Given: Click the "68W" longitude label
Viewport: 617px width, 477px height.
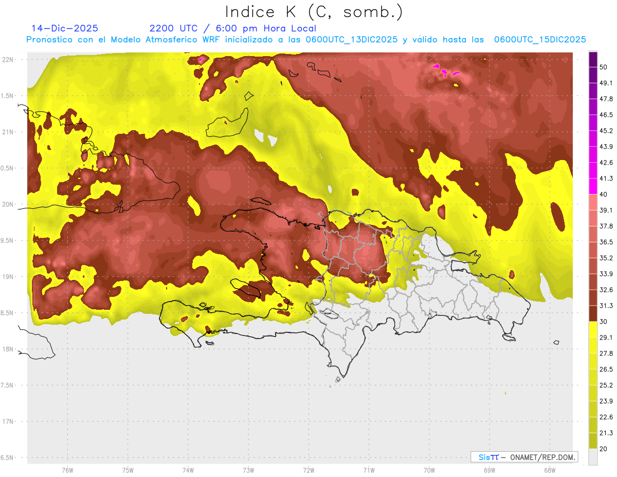Looking at the screenshot, I should tap(549, 470).
